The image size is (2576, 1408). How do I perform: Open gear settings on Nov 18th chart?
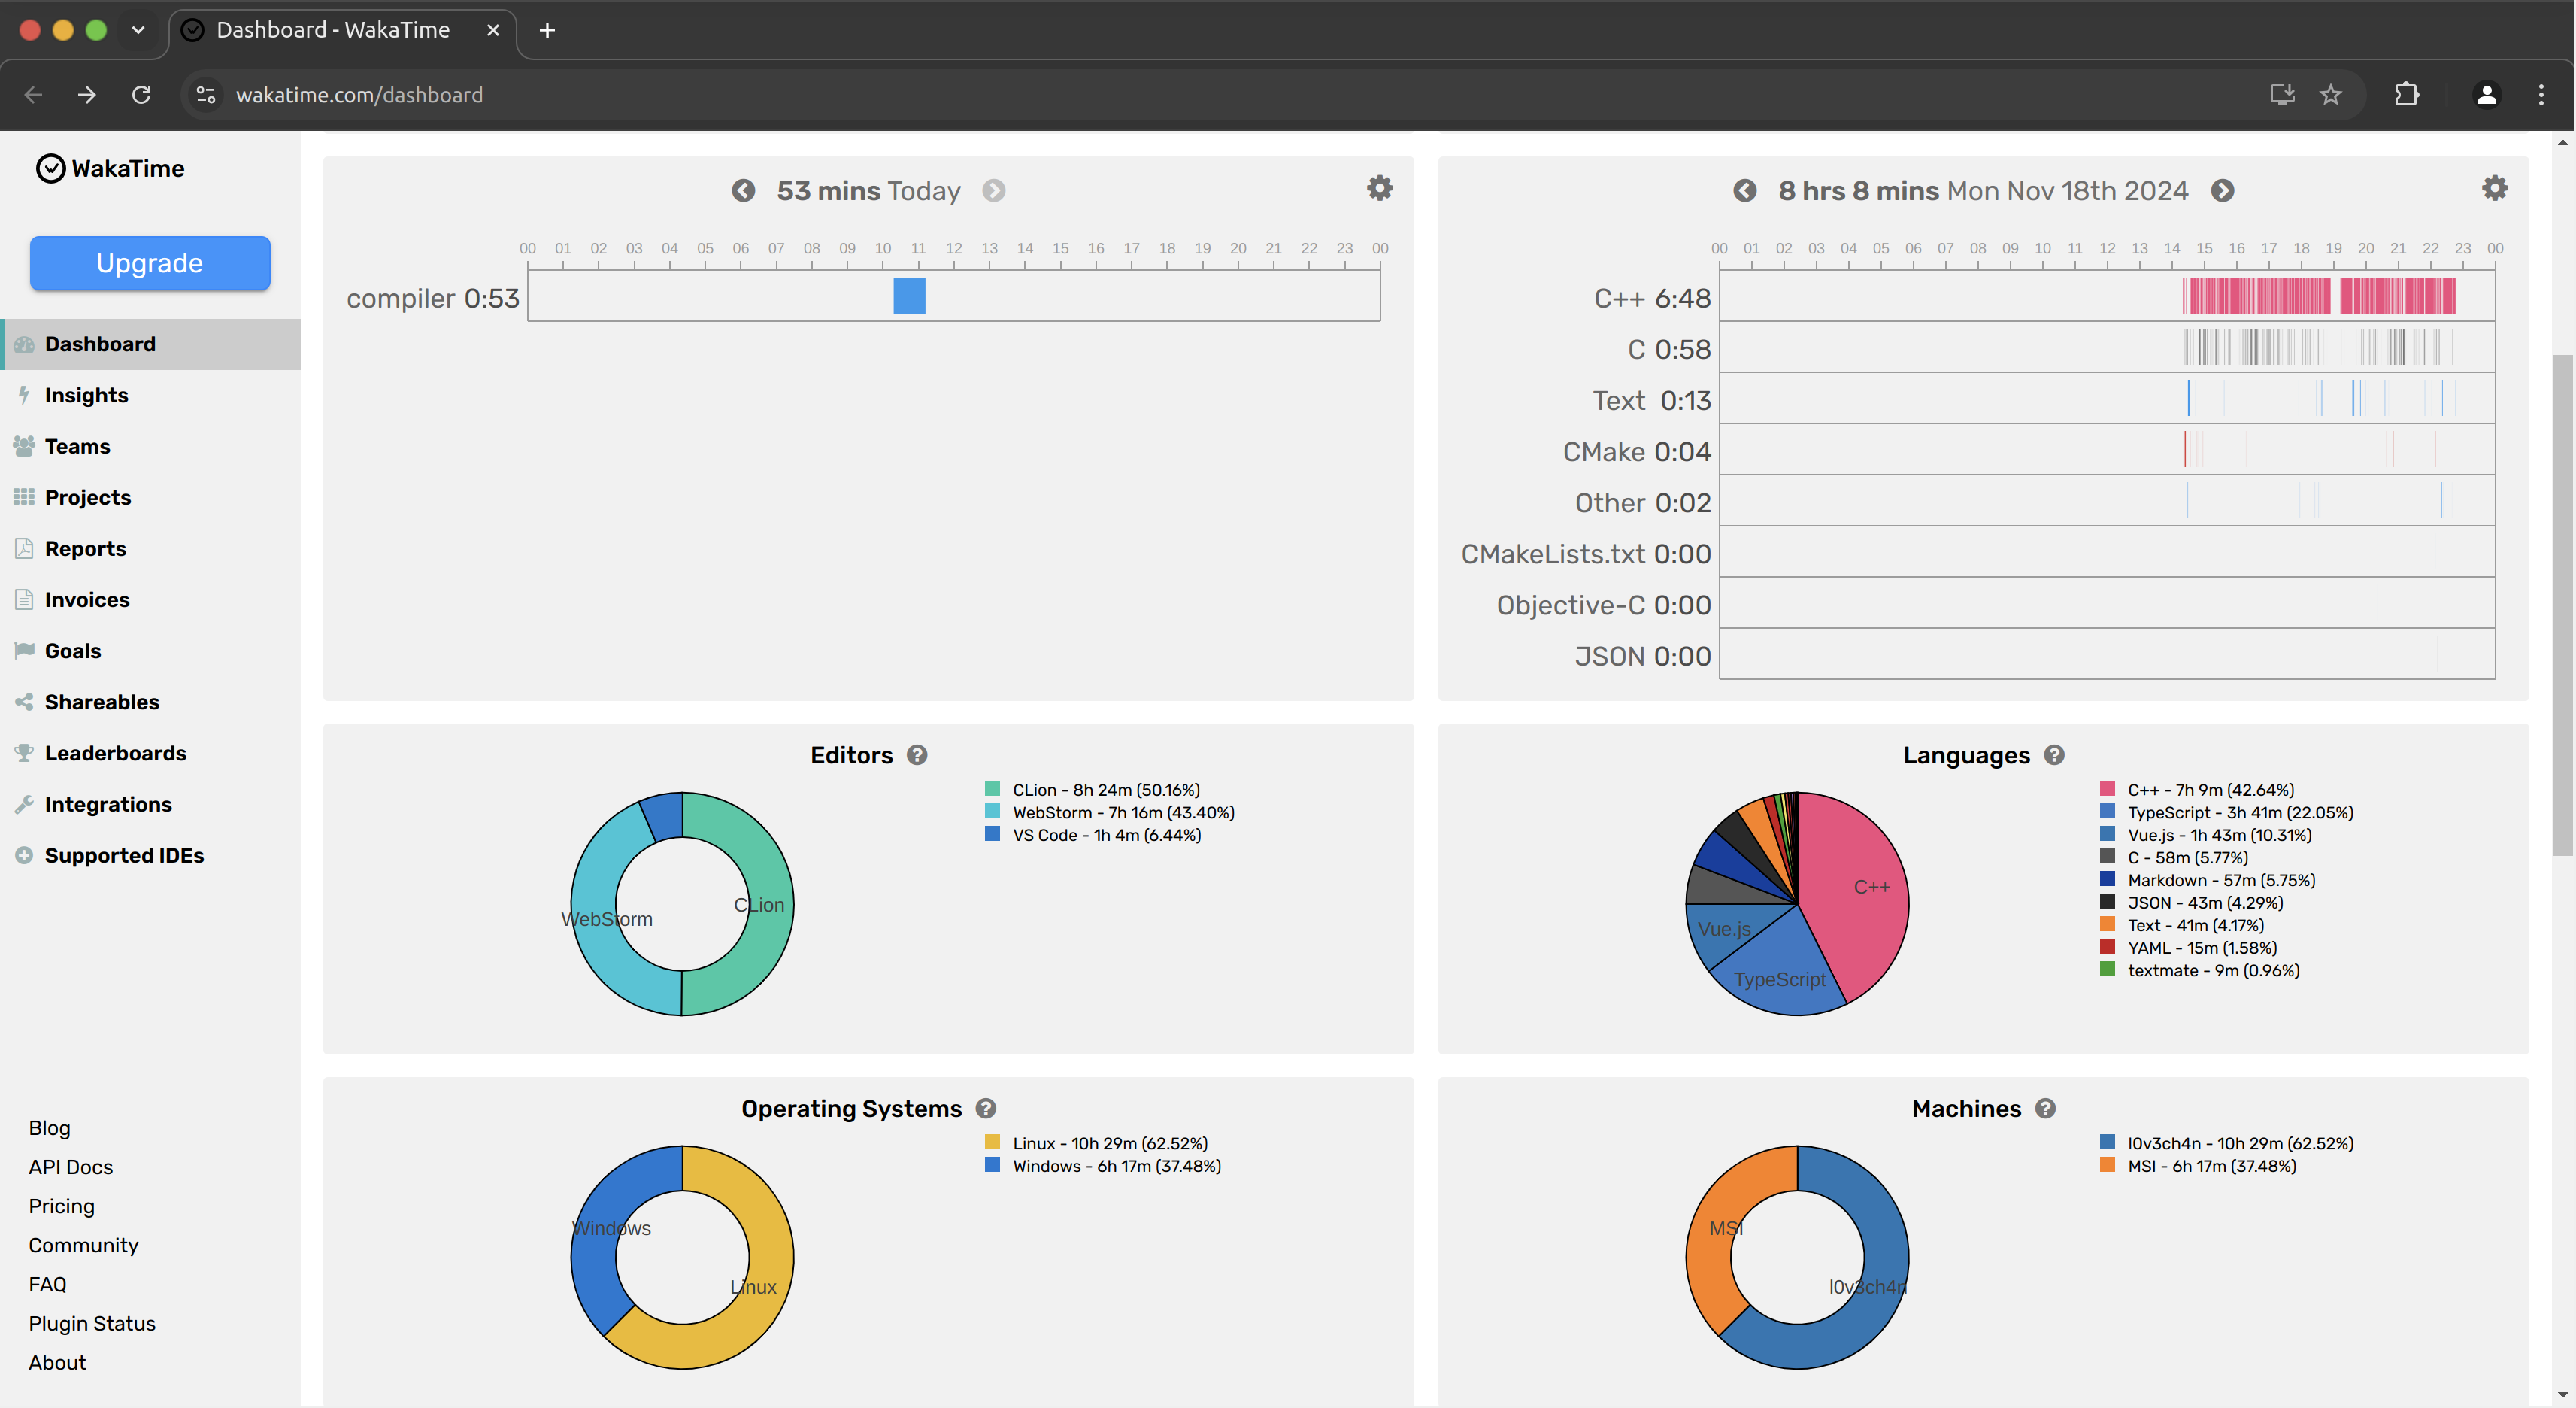point(2494,188)
